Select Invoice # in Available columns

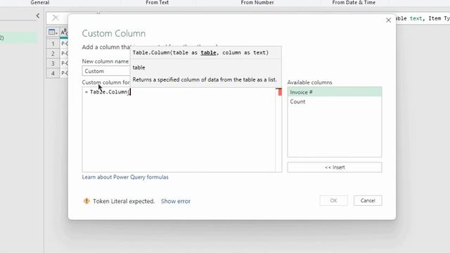335,92
